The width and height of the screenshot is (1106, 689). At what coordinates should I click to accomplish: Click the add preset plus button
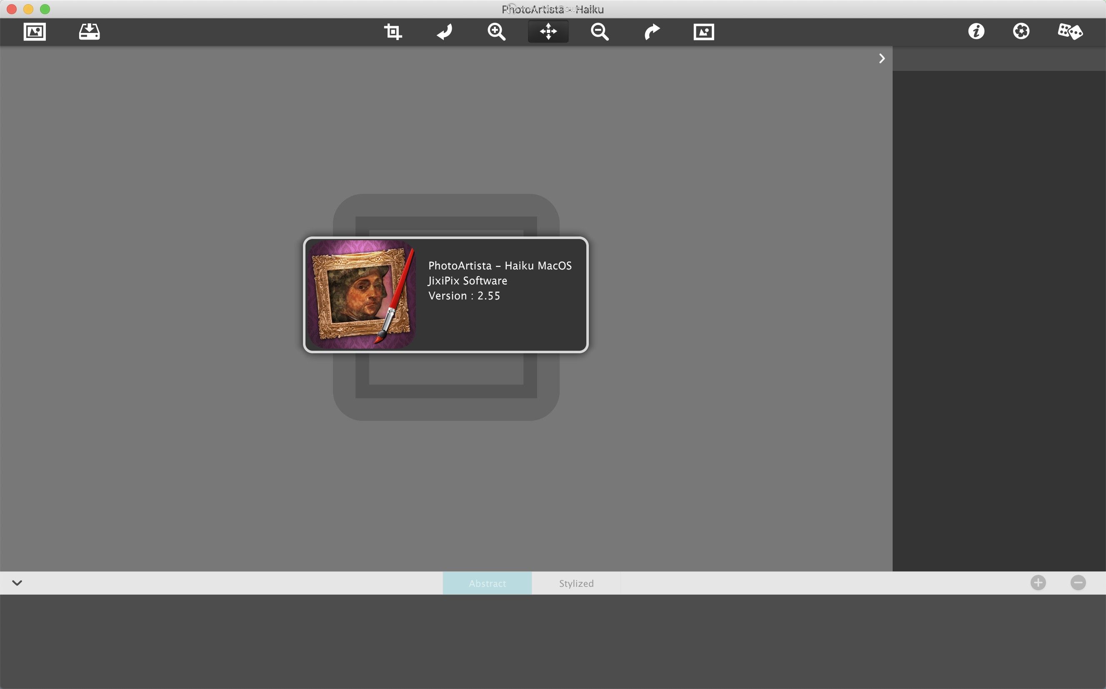pyautogui.click(x=1038, y=583)
